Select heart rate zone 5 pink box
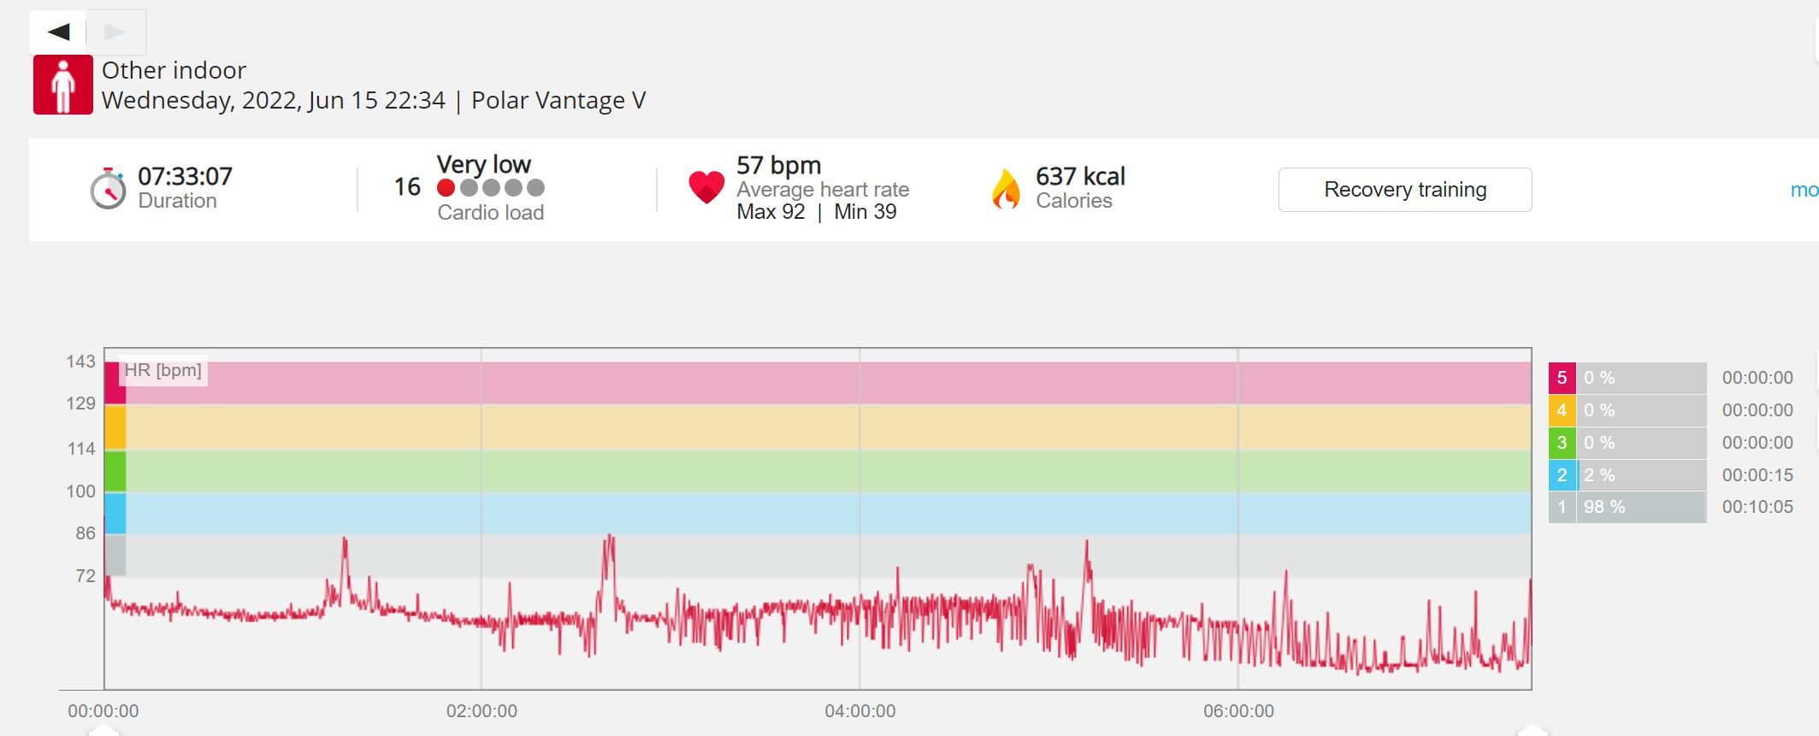The image size is (1819, 736). (1562, 378)
